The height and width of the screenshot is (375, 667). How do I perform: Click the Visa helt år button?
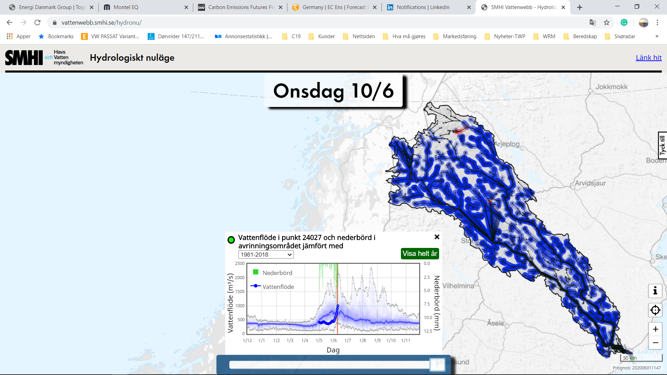420,253
